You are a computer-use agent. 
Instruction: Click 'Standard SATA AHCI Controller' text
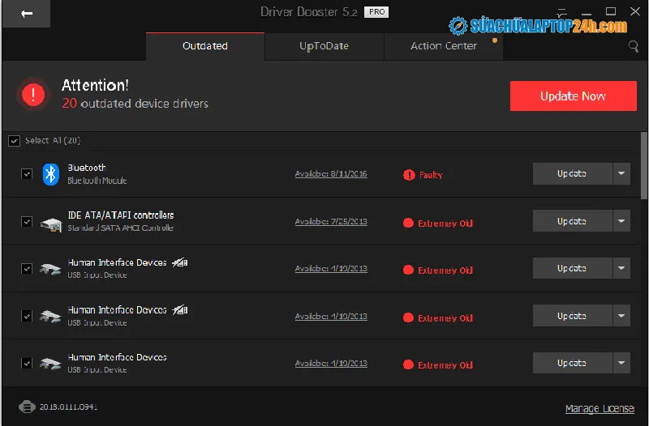click(x=120, y=228)
